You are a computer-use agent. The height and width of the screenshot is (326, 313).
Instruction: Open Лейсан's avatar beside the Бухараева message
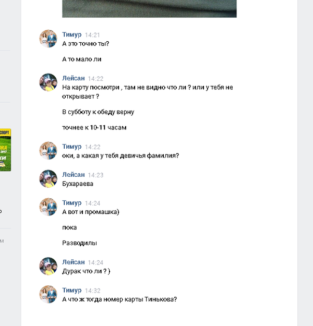[x=48, y=179]
